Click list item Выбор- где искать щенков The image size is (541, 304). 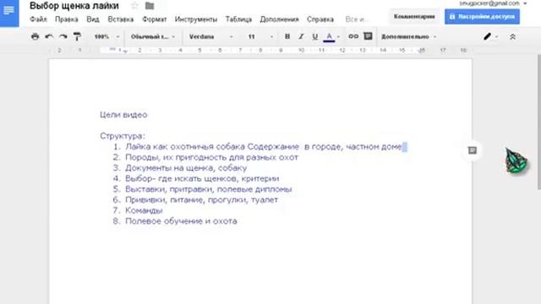tap(202, 178)
